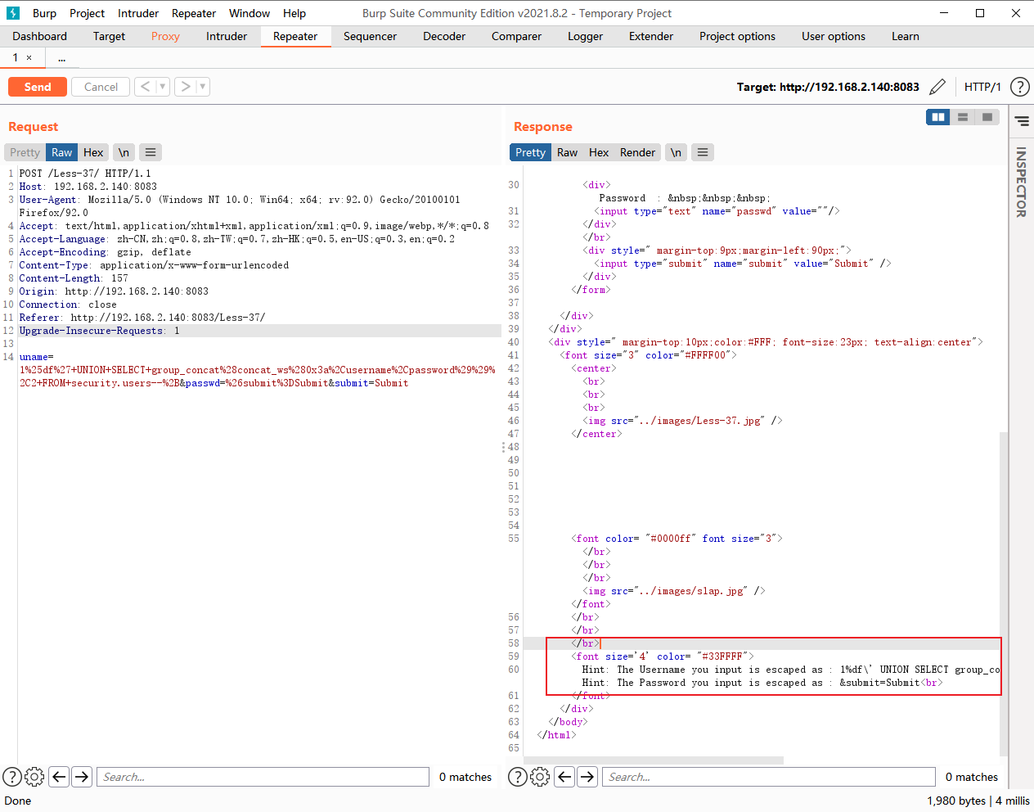Open request search help icon
1034x812 pixels.
[12, 777]
